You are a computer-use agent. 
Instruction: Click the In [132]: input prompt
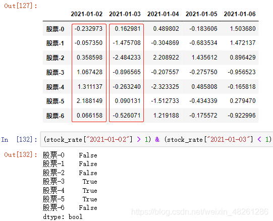pyautogui.click(x=19, y=139)
